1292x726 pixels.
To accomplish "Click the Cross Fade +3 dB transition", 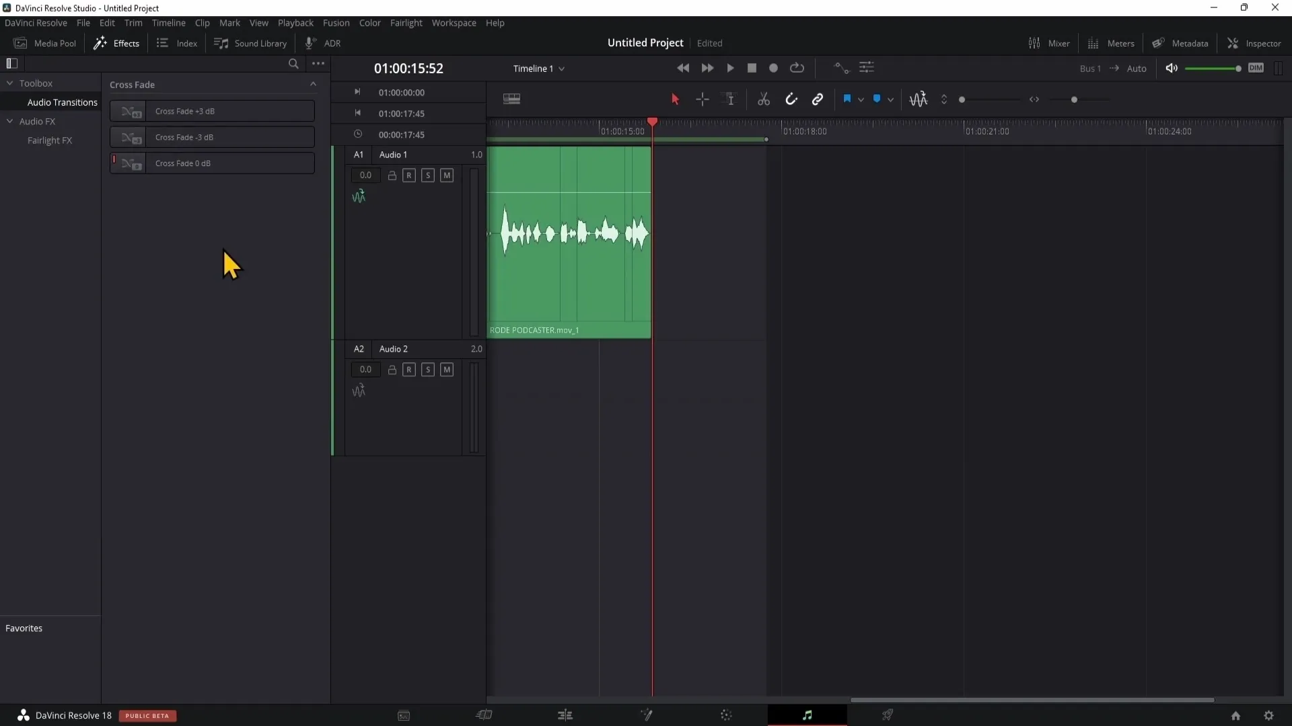I will pyautogui.click(x=213, y=111).
